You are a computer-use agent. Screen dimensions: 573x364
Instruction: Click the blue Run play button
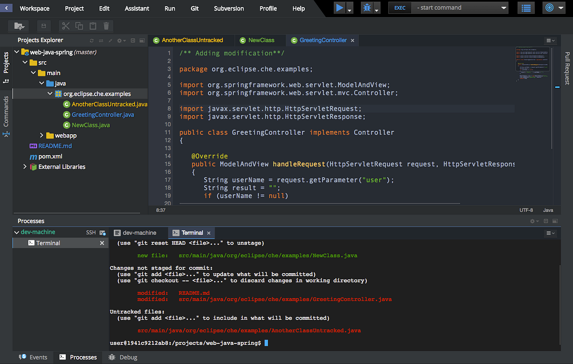[x=340, y=8]
